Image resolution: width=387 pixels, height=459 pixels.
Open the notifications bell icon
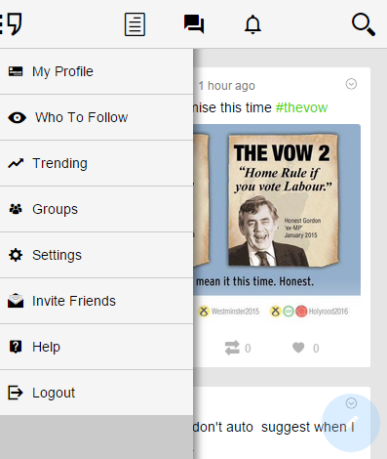pos(252,24)
